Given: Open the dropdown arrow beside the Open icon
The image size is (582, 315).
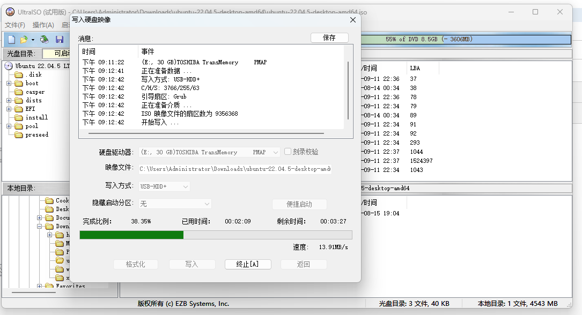Looking at the screenshot, I should point(33,40).
